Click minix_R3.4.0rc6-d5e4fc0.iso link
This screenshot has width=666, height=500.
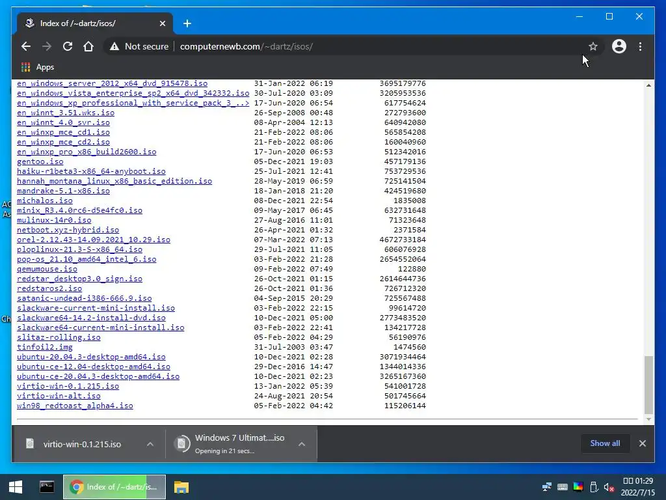pos(79,210)
